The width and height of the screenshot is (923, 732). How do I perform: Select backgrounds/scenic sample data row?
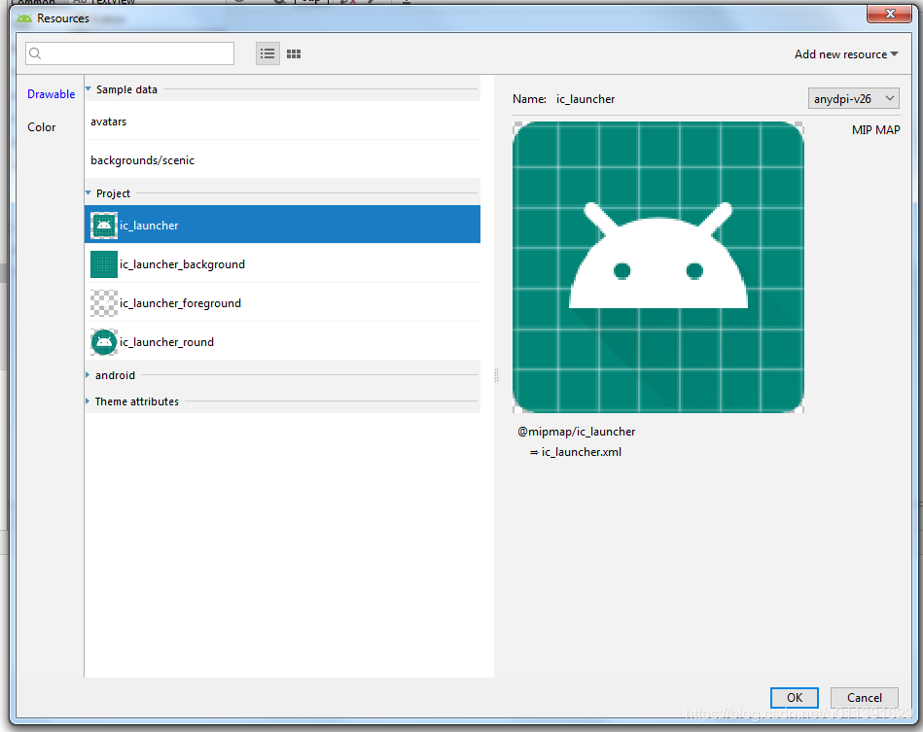point(283,160)
